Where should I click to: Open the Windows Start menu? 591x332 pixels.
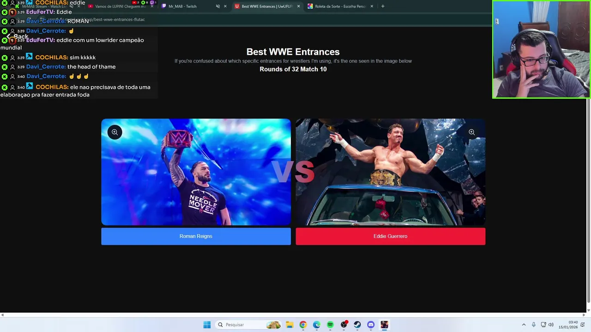207,325
